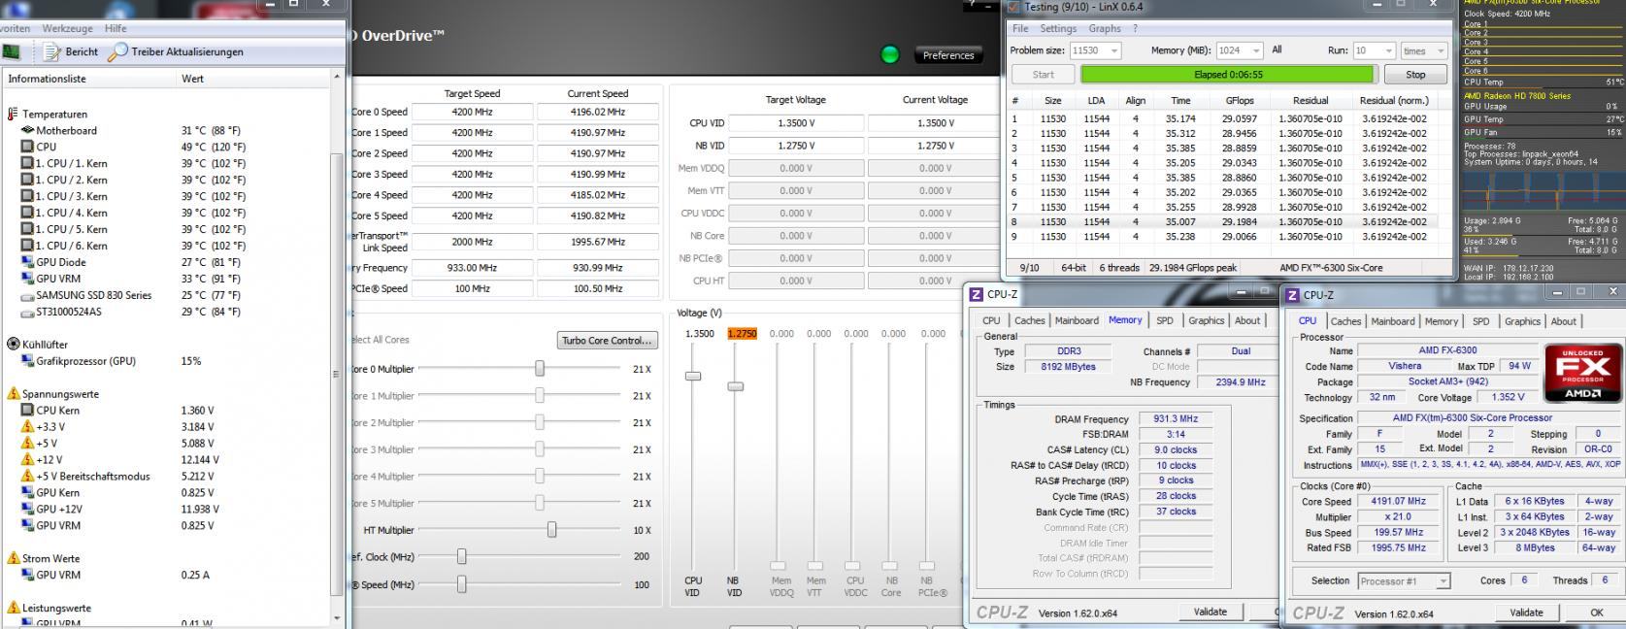This screenshot has width=1626, height=629.
Task: Click the SAMSUNG SSD 830 drive icon
Action: click(27, 295)
